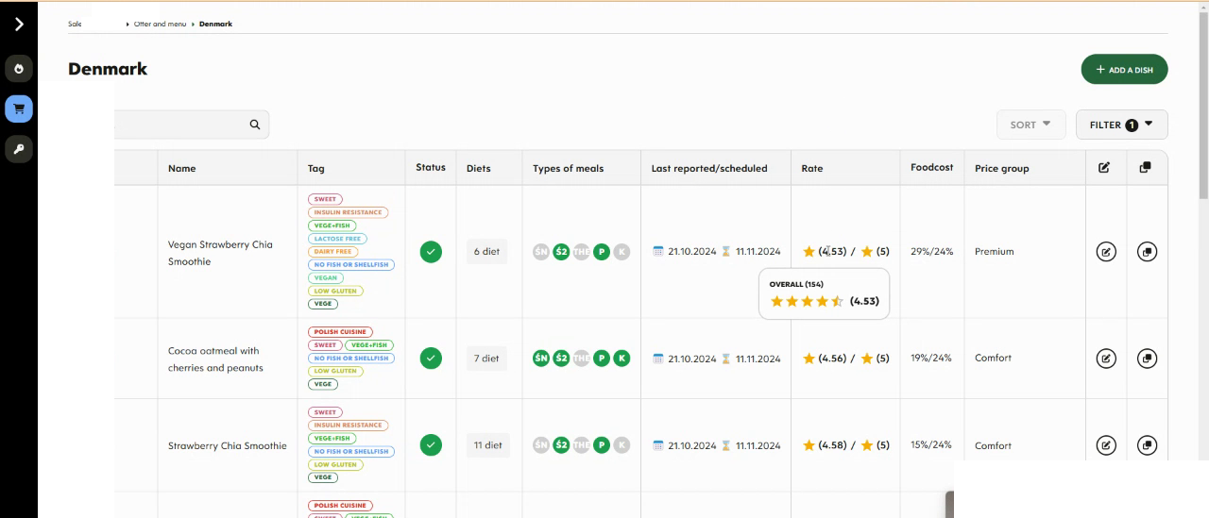Toggle status checkmark for 11 diet smoothie row
The image size is (1209, 518).
431,444
